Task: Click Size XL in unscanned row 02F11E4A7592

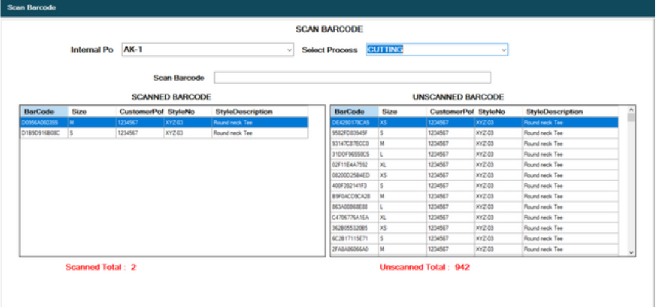Action: tap(403, 165)
